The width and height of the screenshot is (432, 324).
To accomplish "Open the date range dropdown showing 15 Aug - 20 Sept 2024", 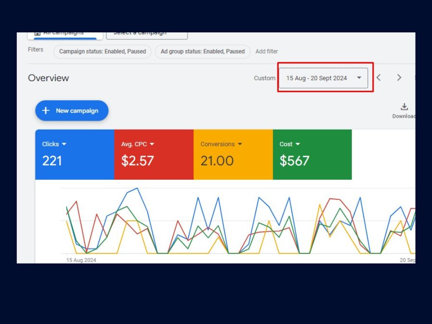I will pos(323,78).
